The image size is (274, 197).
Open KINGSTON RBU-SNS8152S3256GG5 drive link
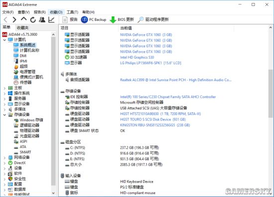pos(155,125)
